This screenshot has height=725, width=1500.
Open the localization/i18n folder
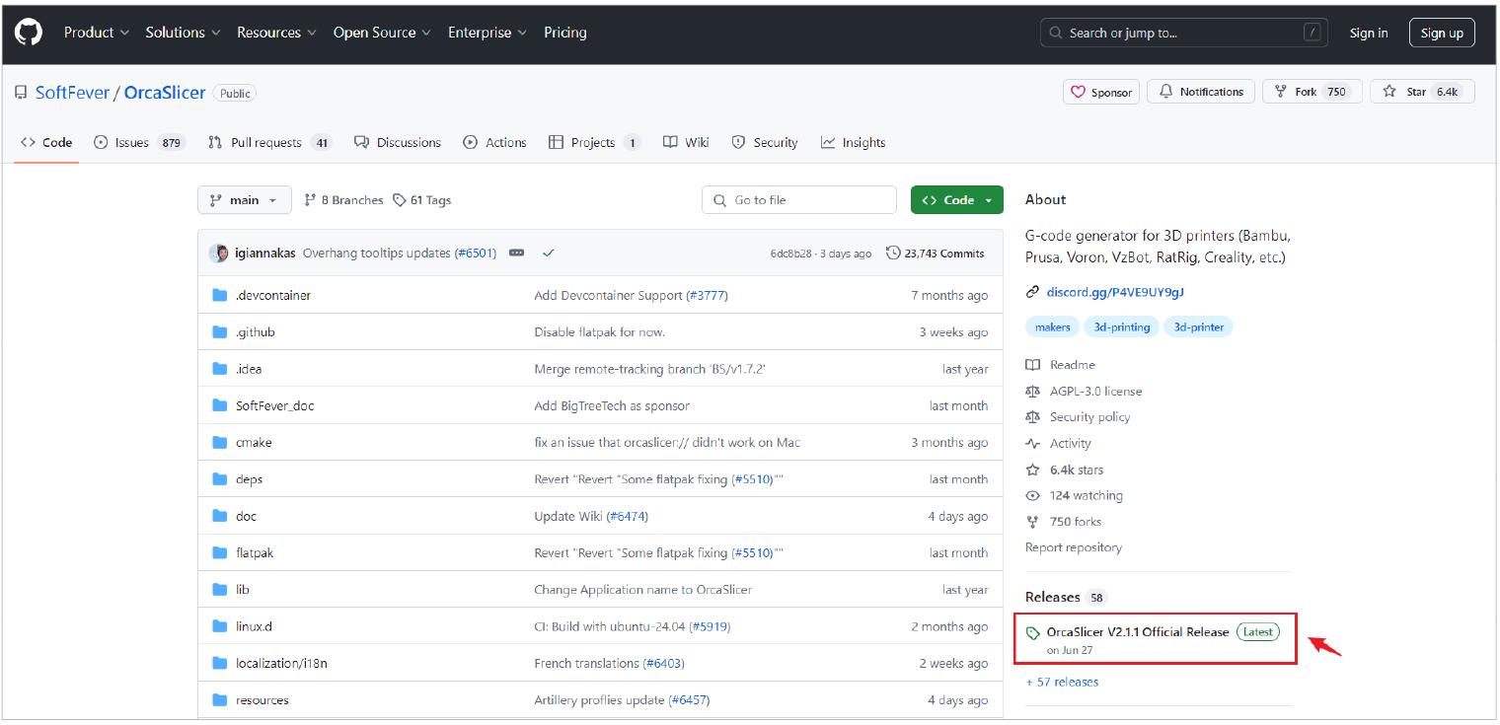[281, 664]
